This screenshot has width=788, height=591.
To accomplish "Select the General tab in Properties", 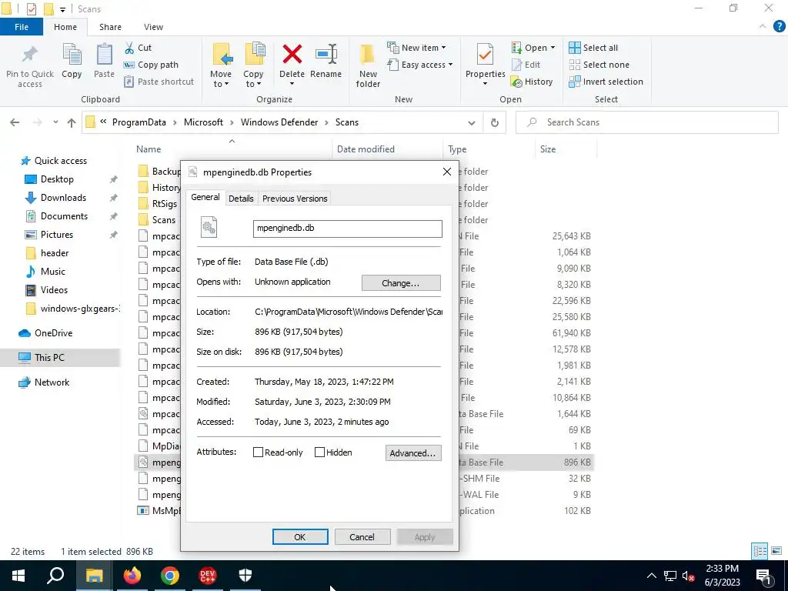I will 205,197.
